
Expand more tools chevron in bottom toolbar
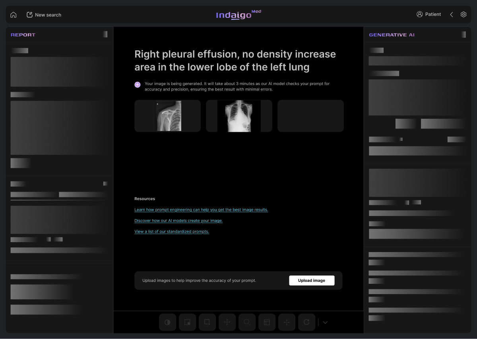pyautogui.click(x=325, y=322)
